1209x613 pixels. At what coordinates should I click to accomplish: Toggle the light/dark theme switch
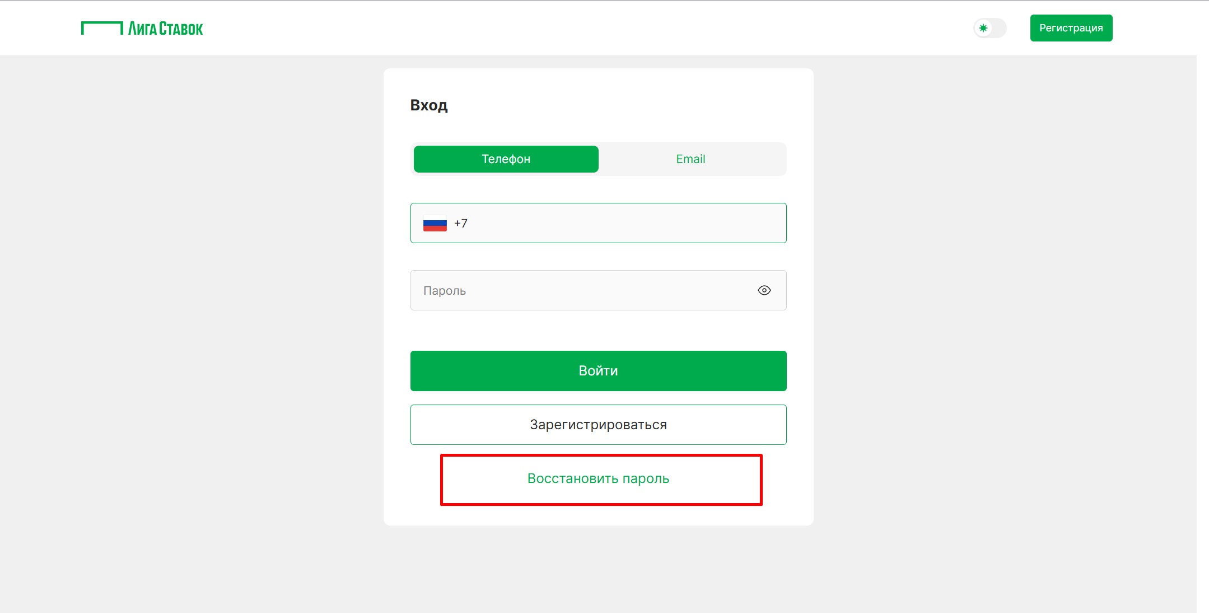(990, 28)
